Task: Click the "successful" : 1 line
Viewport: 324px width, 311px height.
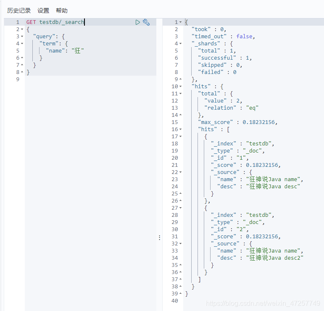Action: [225, 58]
